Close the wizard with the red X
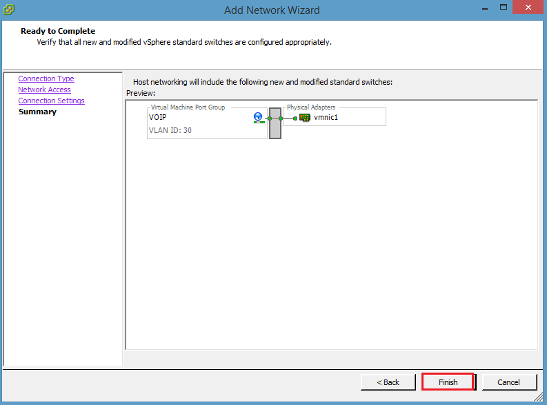Image resolution: width=547 pixels, height=405 pixels. tap(528, 7)
